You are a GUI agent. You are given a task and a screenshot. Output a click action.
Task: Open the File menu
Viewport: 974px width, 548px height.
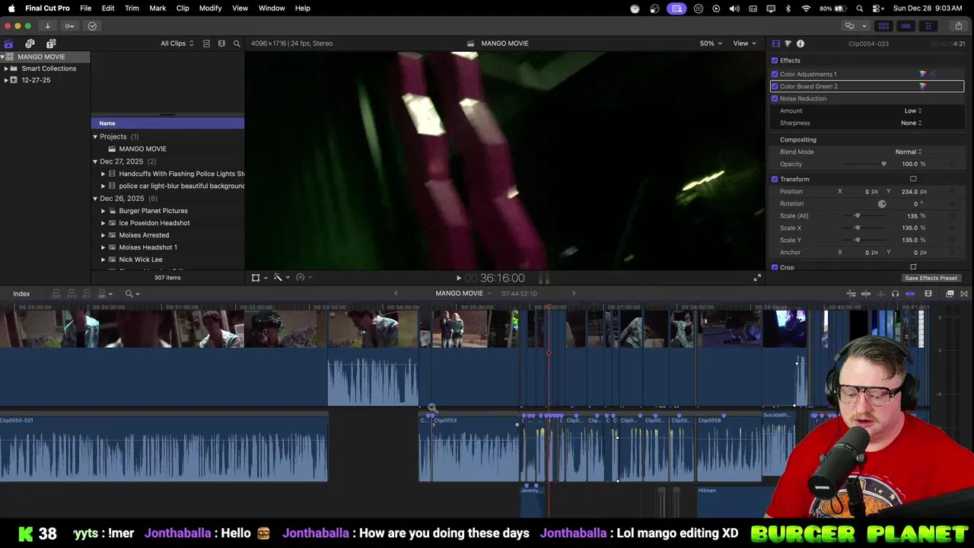click(86, 8)
